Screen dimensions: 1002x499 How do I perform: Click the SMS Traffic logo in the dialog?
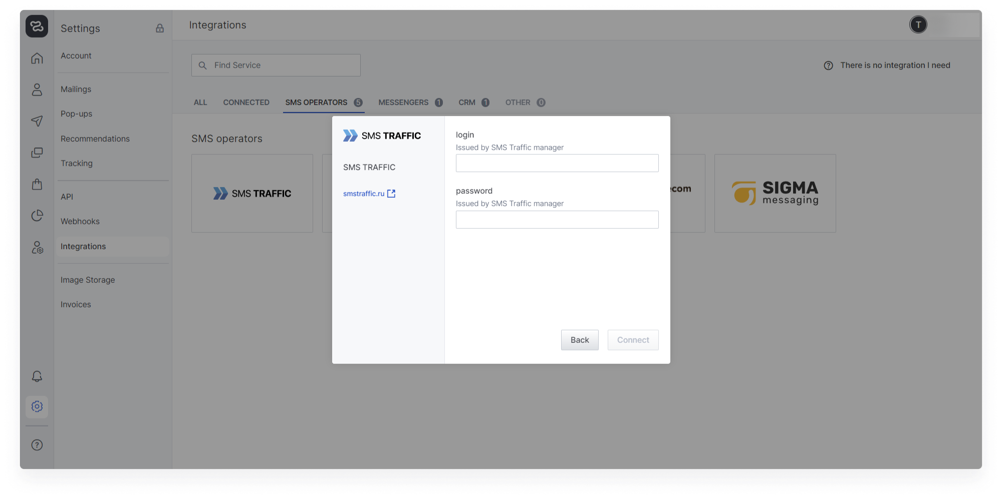click(382, 136)
